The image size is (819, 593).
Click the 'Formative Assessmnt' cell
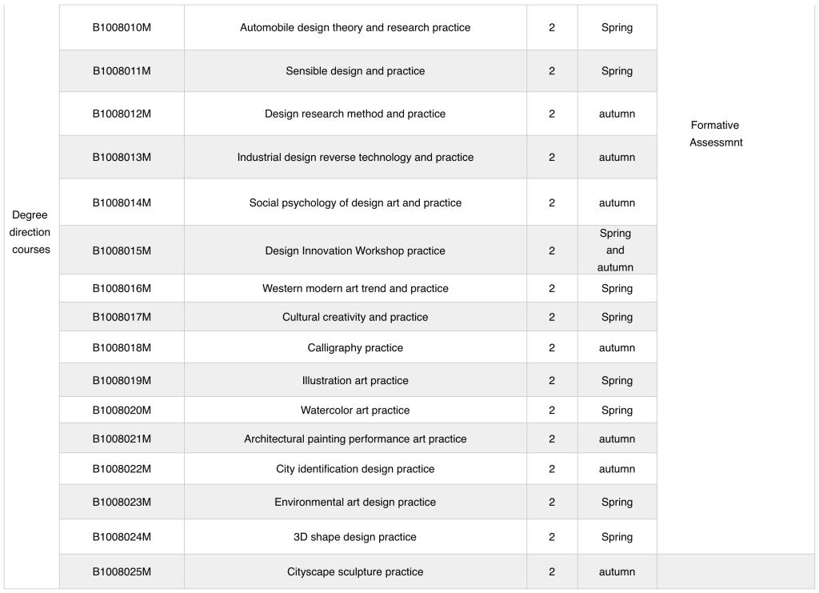click(716, 134)
